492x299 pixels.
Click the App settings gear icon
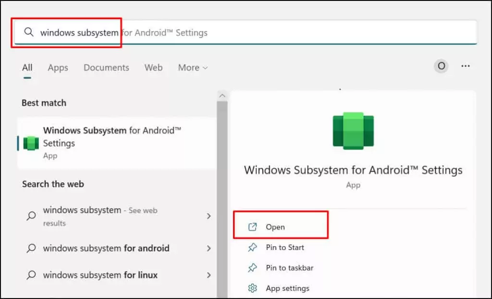253,288
